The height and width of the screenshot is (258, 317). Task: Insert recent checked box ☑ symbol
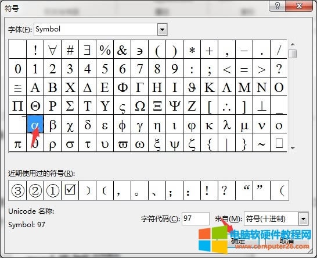point(70,190)
